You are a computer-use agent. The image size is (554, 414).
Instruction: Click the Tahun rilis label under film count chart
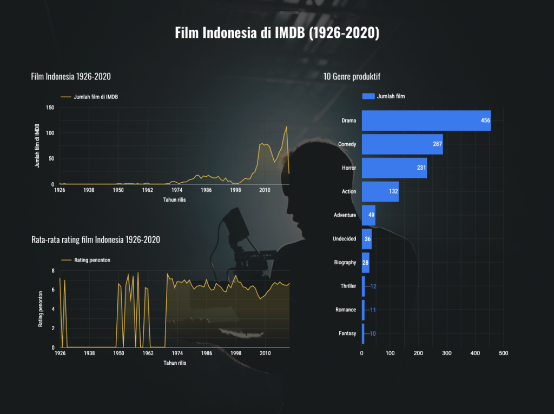click(174, 200)
